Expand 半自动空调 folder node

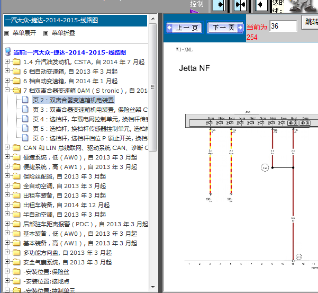7,214
